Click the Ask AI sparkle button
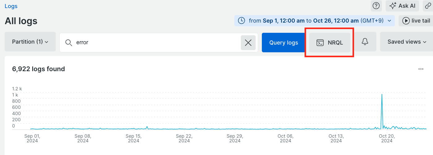 (402, 6)
